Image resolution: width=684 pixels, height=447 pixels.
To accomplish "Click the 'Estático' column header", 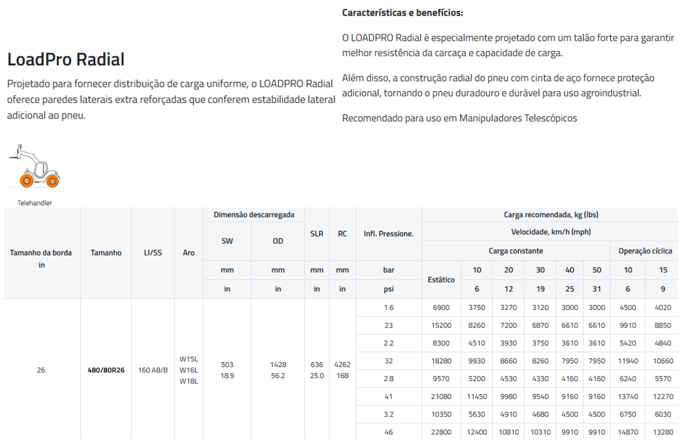I will tap(441, 280).
